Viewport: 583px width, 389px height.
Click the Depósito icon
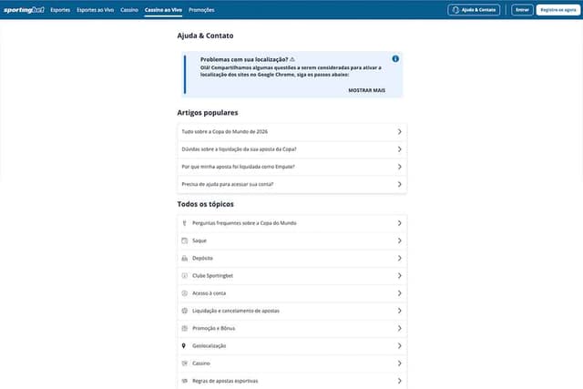[184, 258]
